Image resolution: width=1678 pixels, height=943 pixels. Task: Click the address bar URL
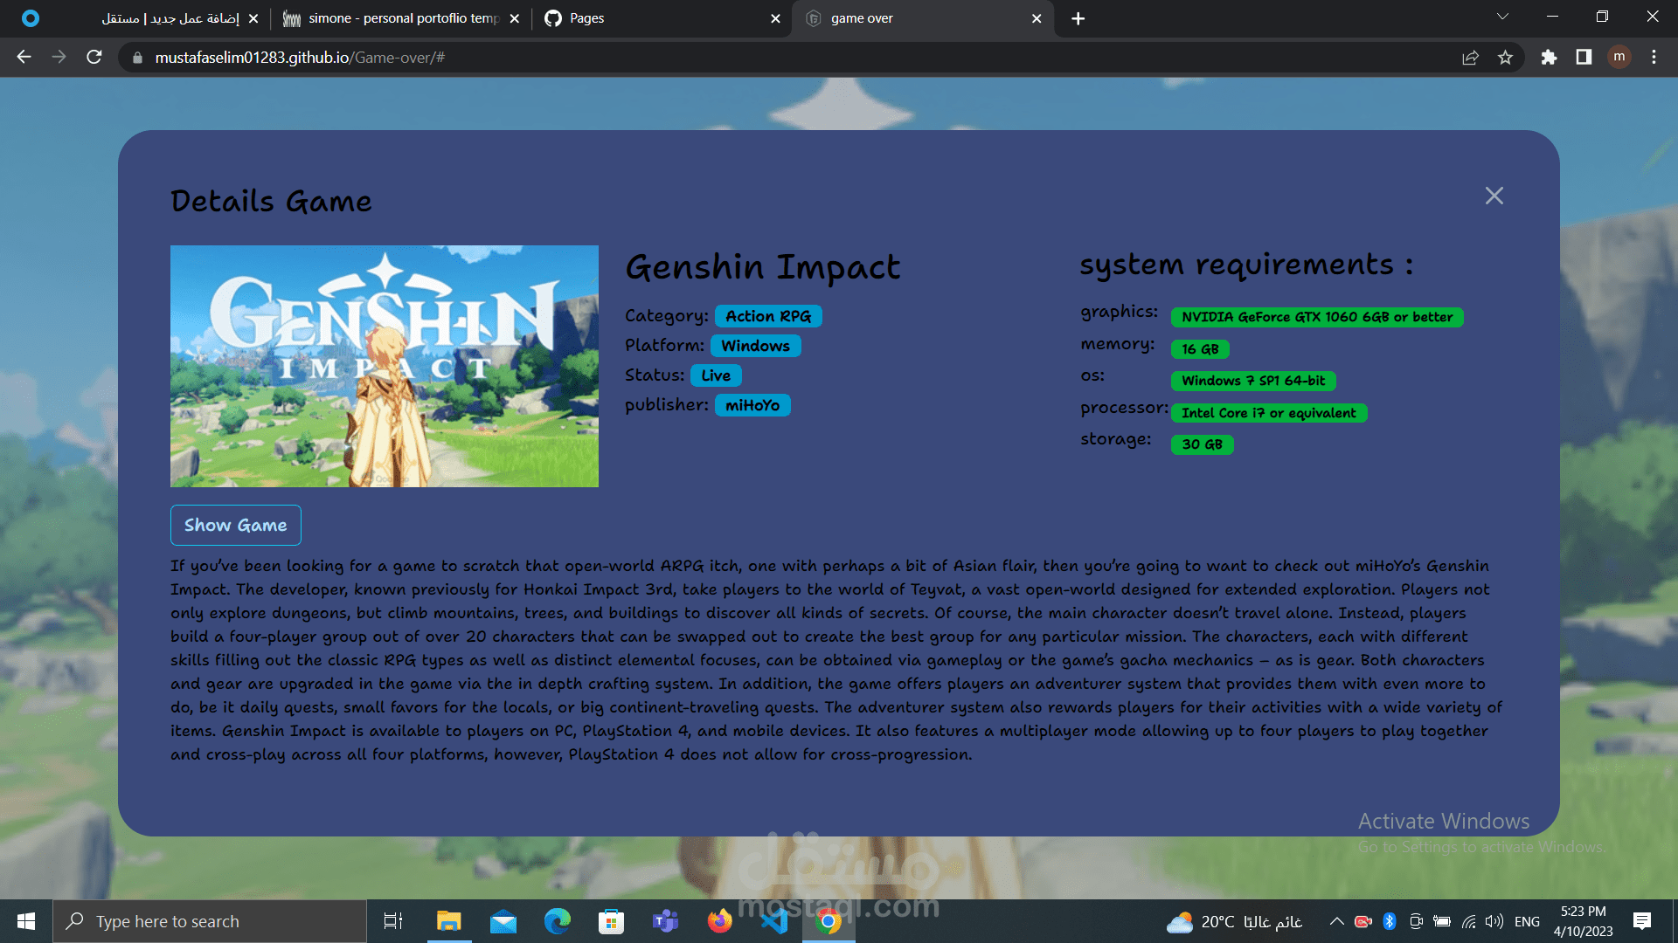(x=300, y=58)
